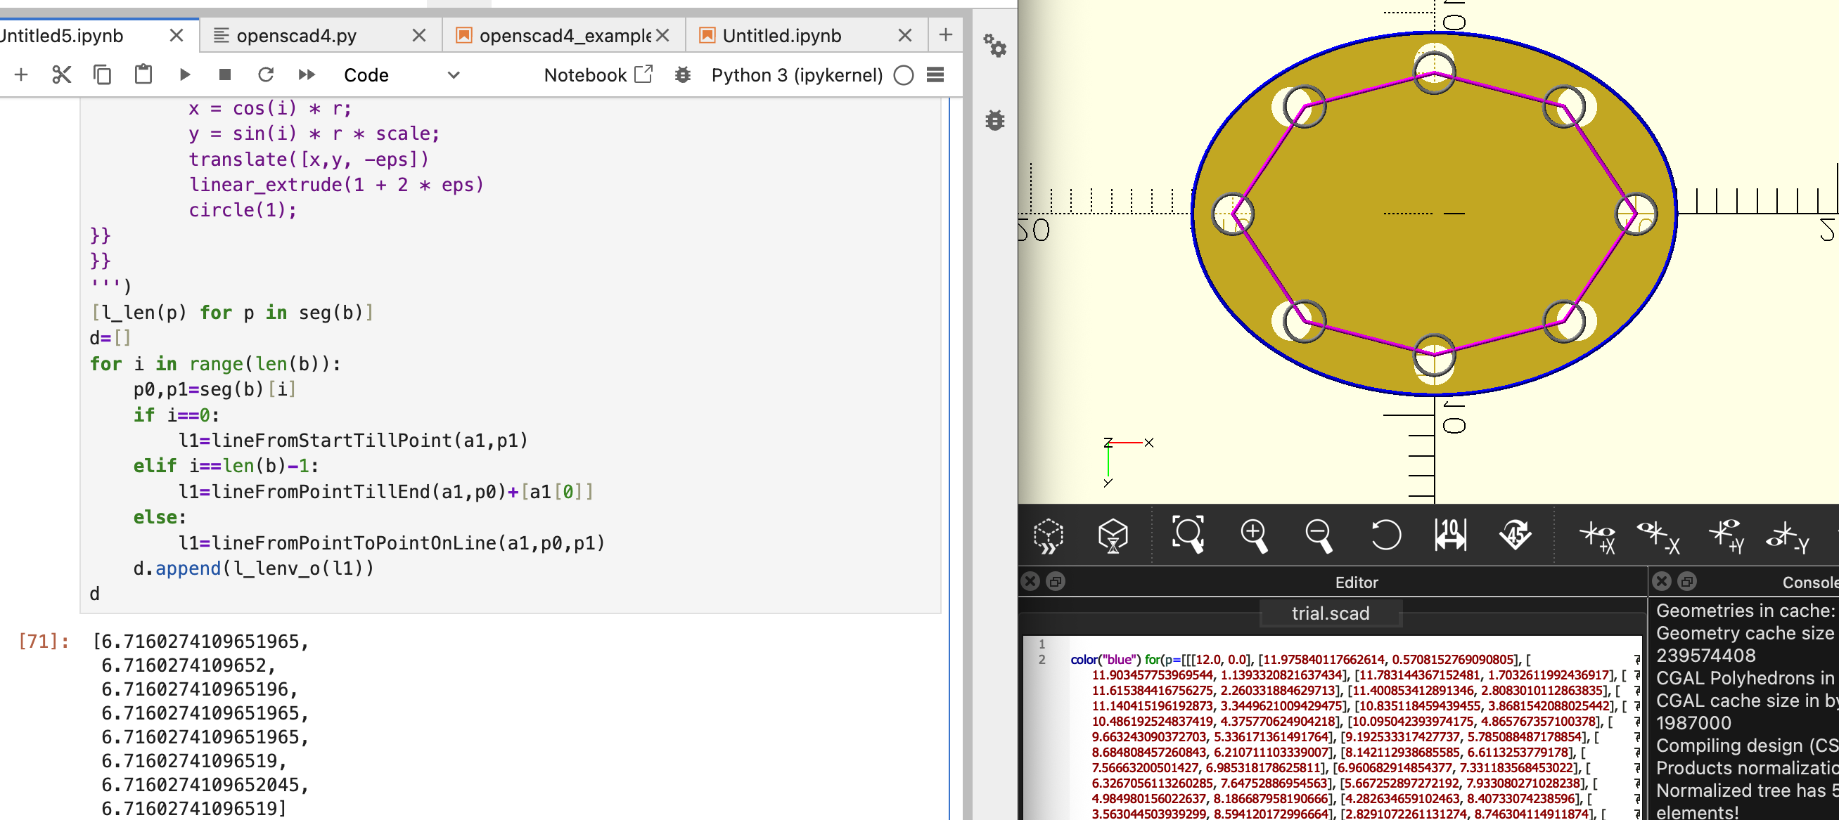The width and height of the screenshot is (1839, 820).
Task: Zoom in on the OpenSCAD viewport
Action: tap(1254, 535)
